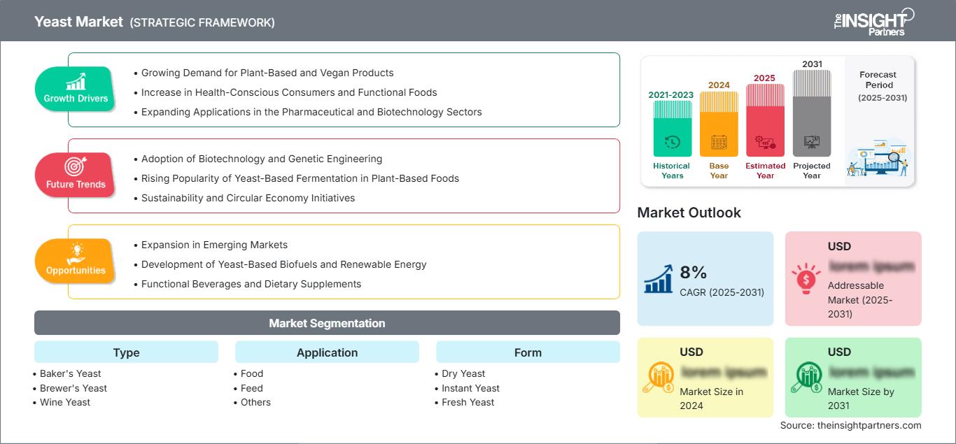This screenshot has height=444, width=956.
Task: Click the Future Trends target icon
Action: point(76,166)
